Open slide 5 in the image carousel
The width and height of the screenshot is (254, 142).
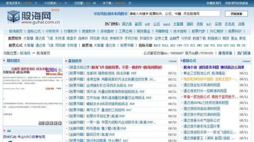(60, 123)
